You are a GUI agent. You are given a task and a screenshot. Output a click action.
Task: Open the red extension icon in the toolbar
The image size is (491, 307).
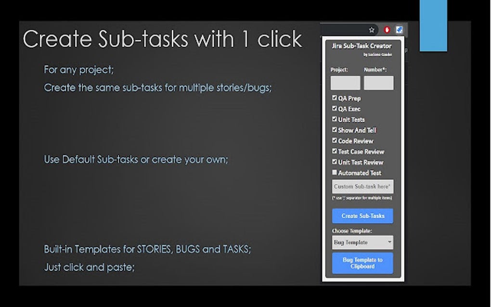click(387, 30)
